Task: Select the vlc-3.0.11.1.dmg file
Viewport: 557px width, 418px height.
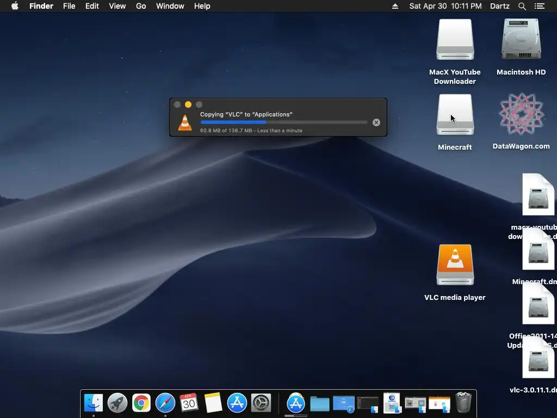Action: 538,358
